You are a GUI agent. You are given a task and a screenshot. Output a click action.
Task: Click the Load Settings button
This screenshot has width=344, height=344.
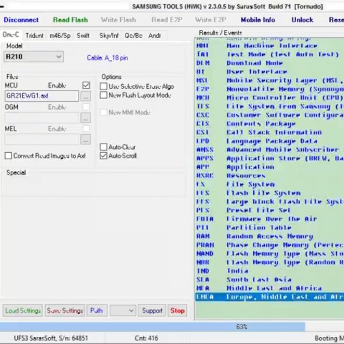[23, 310]
